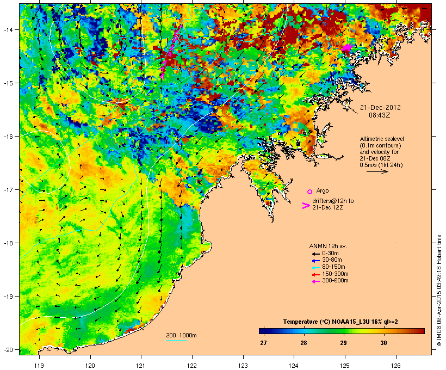Click the '0-30m' depth label
The width and height of the screenshot is (446, 370).
(x=330, y=254)
